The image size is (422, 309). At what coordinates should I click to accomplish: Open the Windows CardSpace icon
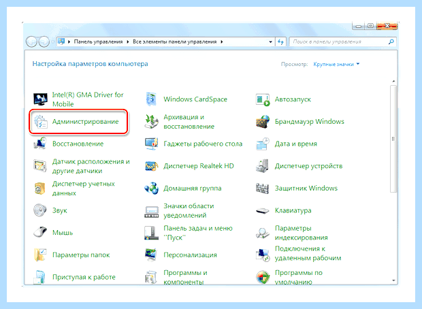pyautogui.click(x=152, y=99)
